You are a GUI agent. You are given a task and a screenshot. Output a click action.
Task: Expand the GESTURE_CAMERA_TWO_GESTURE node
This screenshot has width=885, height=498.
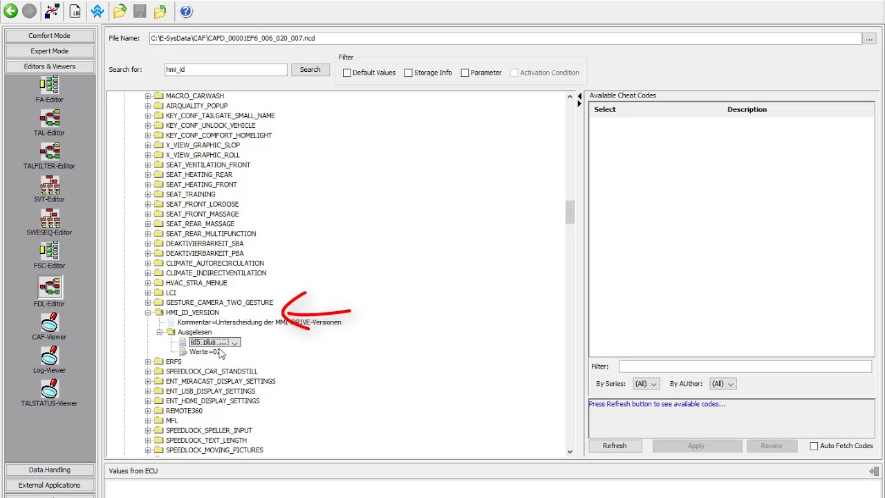pos(148,303)
